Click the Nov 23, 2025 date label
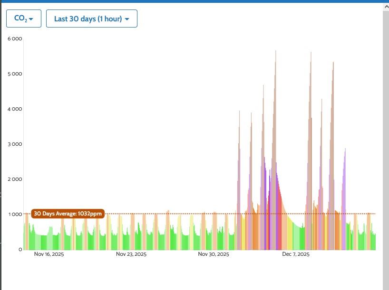Viewport: 389px width, 290px height. coord(131,254)
